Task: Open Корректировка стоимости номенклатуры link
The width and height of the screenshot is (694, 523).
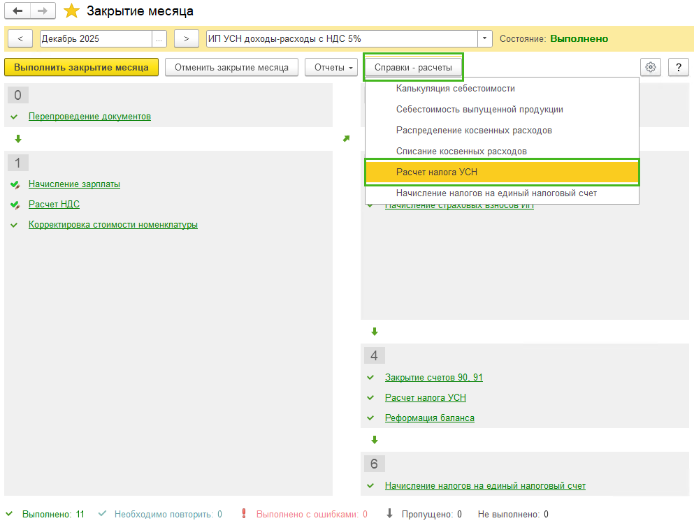Action: pyautogui.click(x=113, y=225)
